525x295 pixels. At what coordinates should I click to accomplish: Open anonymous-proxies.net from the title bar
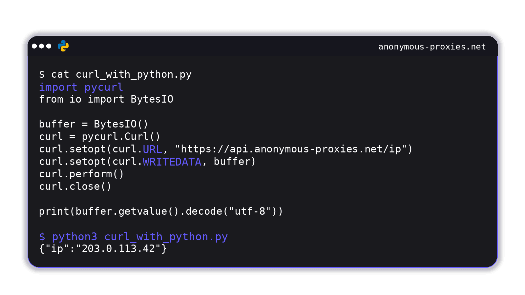click(431, 47)
